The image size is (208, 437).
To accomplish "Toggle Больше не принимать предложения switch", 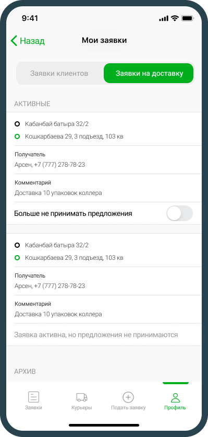I will coord(179,213).
